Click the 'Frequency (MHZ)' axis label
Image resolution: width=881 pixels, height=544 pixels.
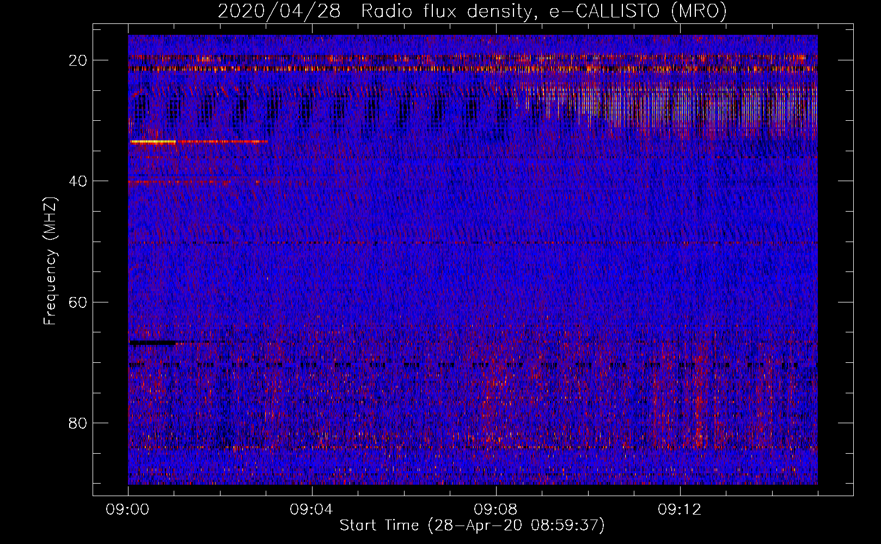point(50,261)
